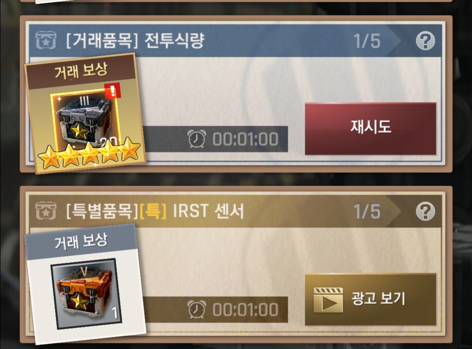Image resolution: width=472 pixels, height=349 pixels.
Task: Open help for IRST 센서 special item
Action: 425,211
